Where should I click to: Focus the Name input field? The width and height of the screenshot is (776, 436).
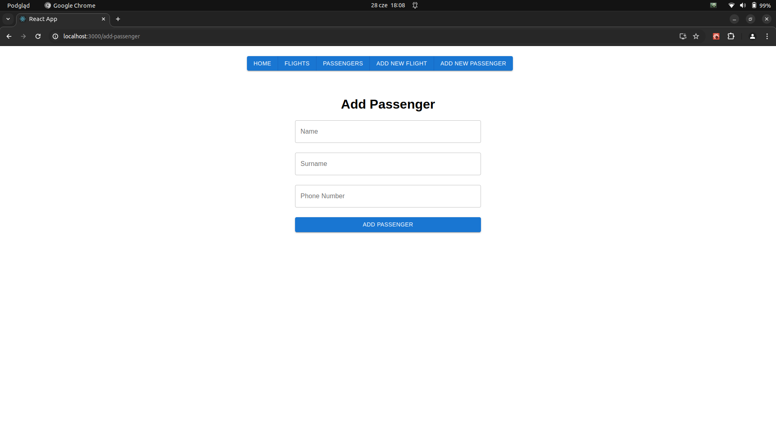tap(388, 132)
